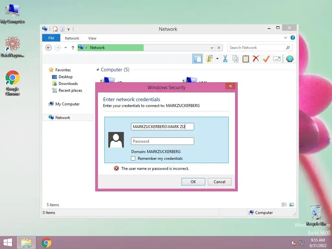Go up one level with Up arrow

point(73,48)
